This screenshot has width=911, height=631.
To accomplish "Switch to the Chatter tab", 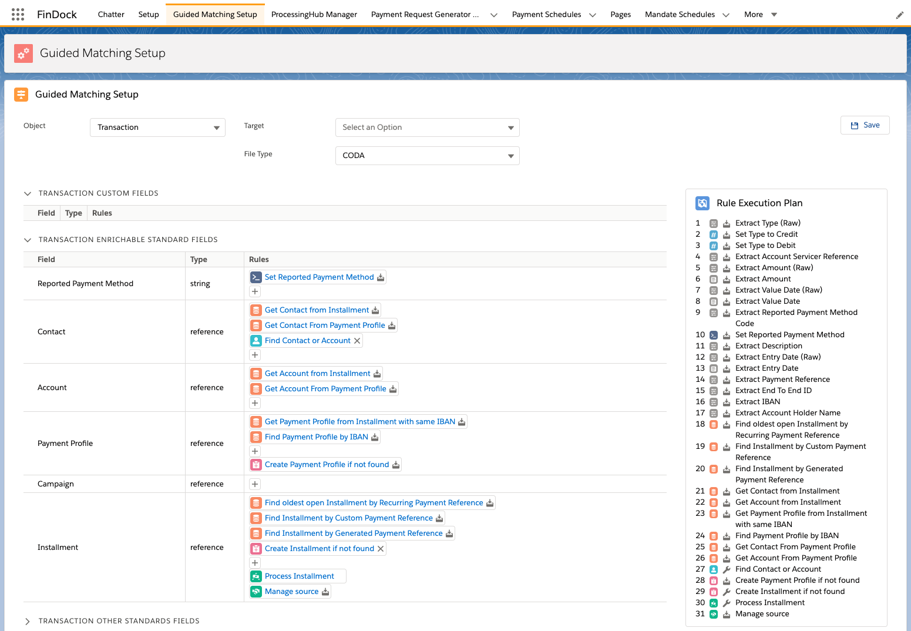I will (111, 14).
